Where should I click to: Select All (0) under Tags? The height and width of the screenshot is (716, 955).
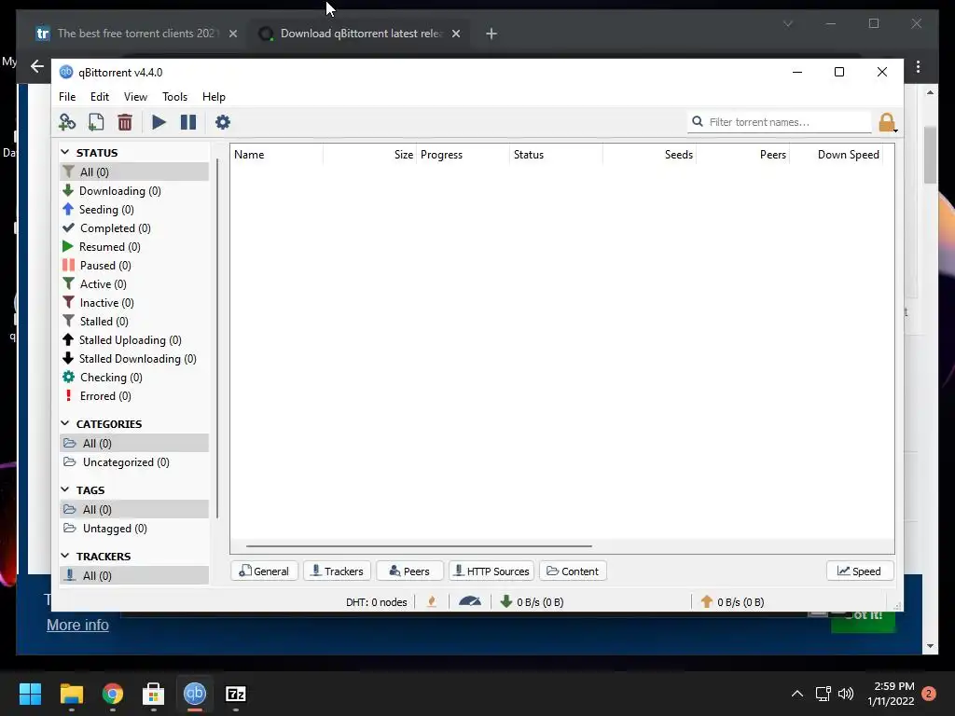(x=134, y=510)
